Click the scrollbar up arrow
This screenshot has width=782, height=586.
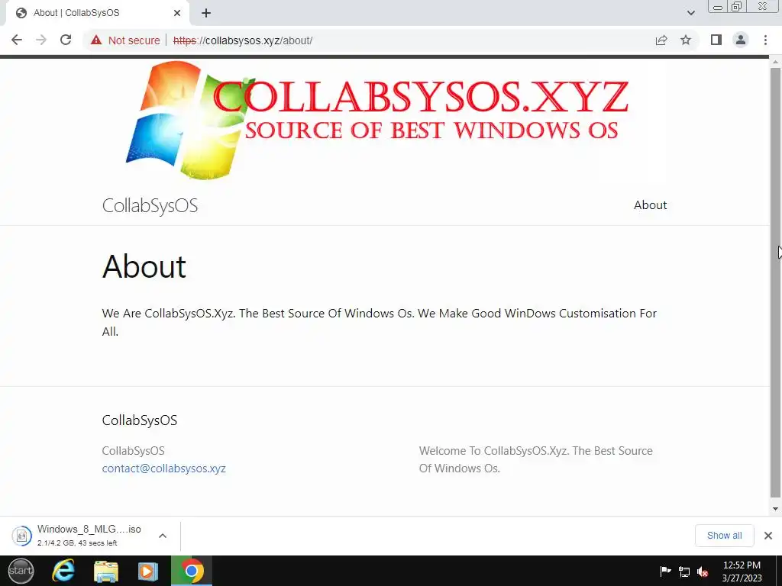(x=775, y=63)
